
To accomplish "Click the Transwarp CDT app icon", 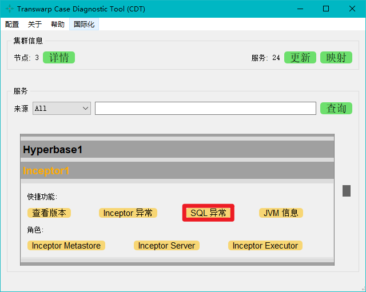I will (x=10, y=9).
